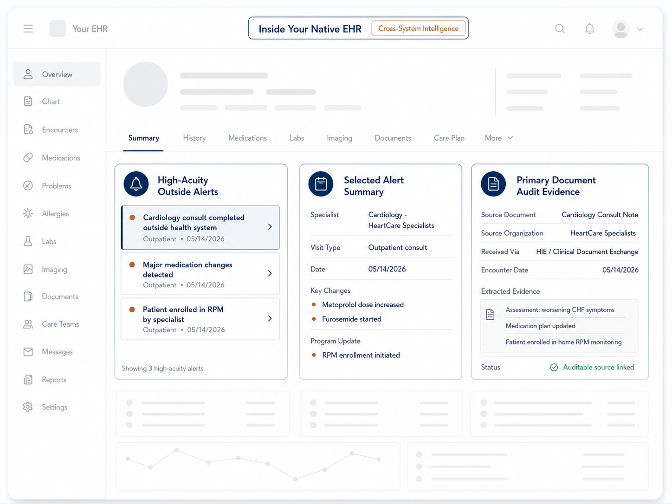Click the user avatar in header
This screenshot has height=504, width=672.
tap(621, 29)
